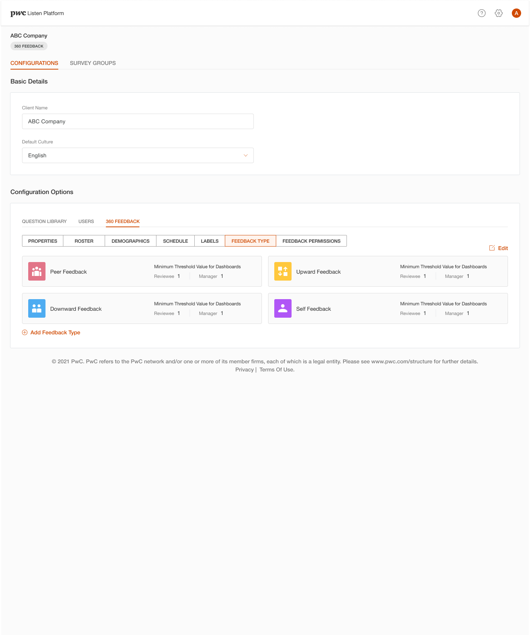This screenshot has height=635, width=530.
Task: Select the Schedule sub-tab
Action: click(175, 241)
